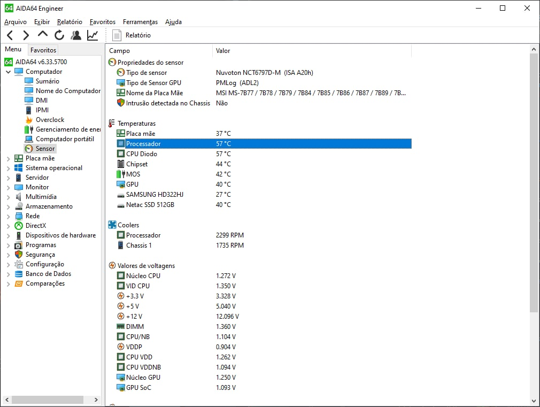Open the Ferramentas menu

point(140,22)
